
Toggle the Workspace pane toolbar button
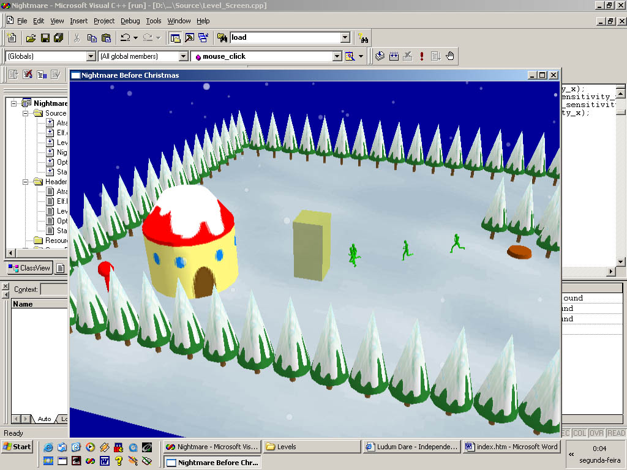(175, 38)
